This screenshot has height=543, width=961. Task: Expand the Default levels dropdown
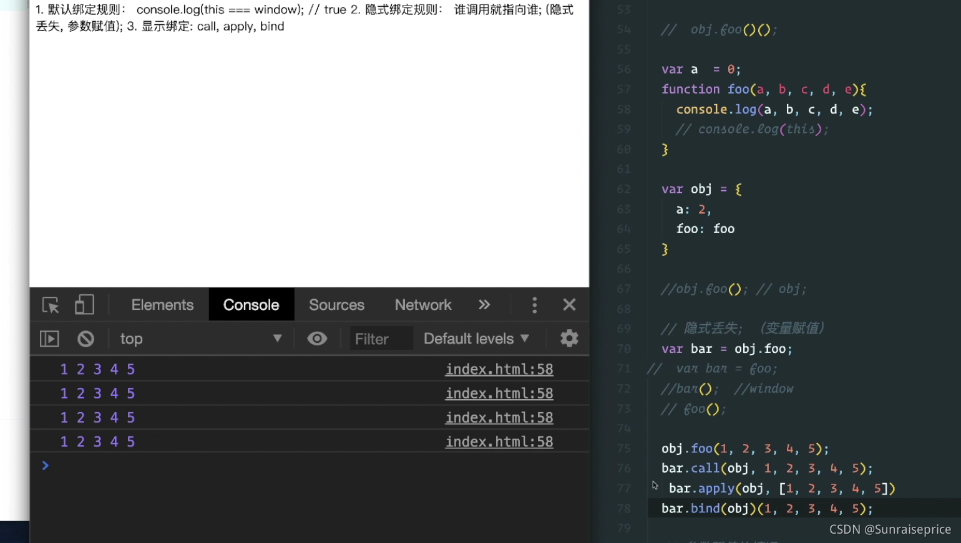pos(476,339)
